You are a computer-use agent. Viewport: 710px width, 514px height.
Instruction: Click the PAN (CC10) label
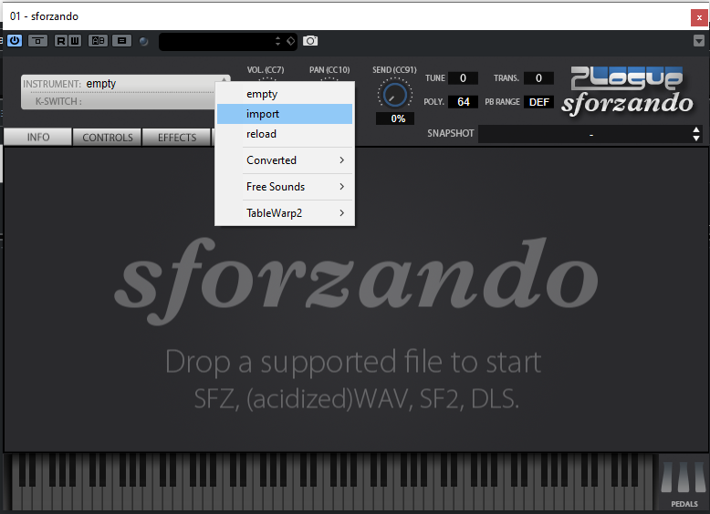click(329, 69)
